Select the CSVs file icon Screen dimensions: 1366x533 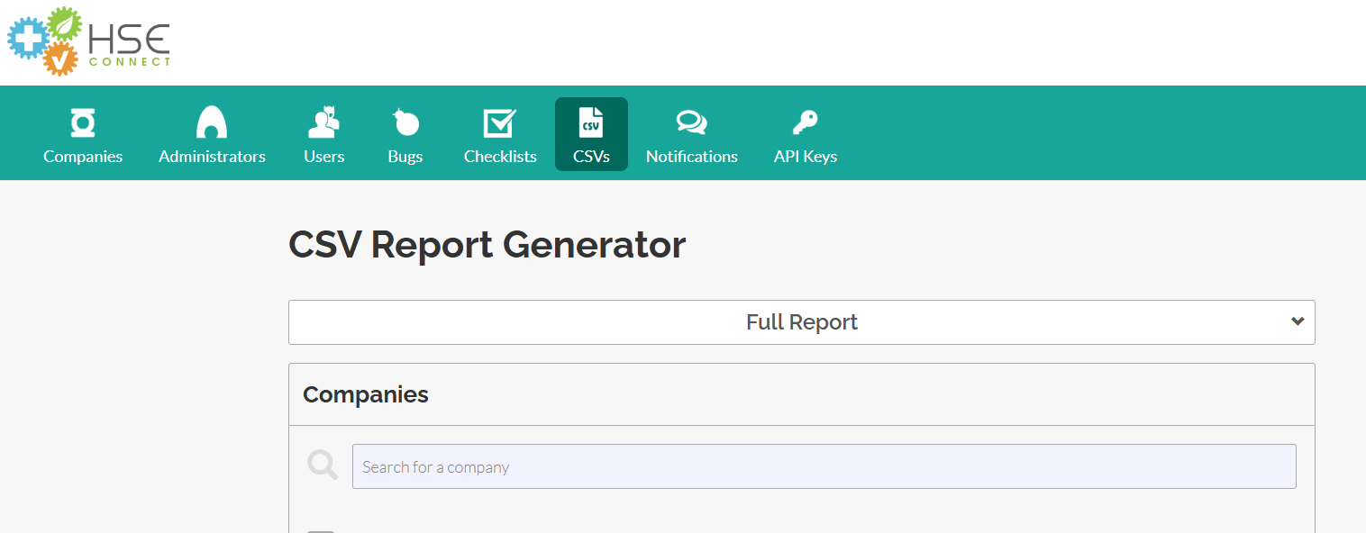coord(591,122)
